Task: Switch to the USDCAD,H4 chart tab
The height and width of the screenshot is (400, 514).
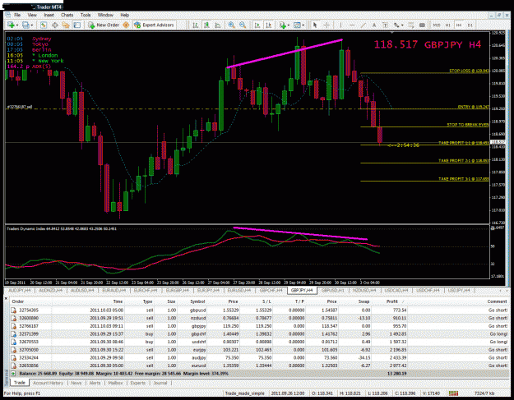Action: click(396, 290)
